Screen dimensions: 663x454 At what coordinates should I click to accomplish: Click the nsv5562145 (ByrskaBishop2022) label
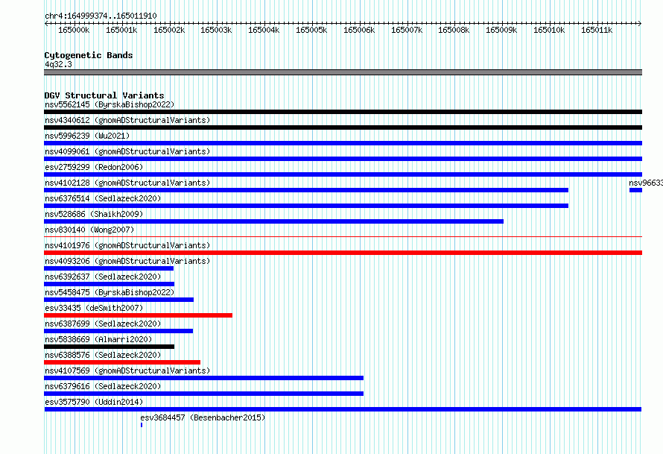tap(110, 104)
